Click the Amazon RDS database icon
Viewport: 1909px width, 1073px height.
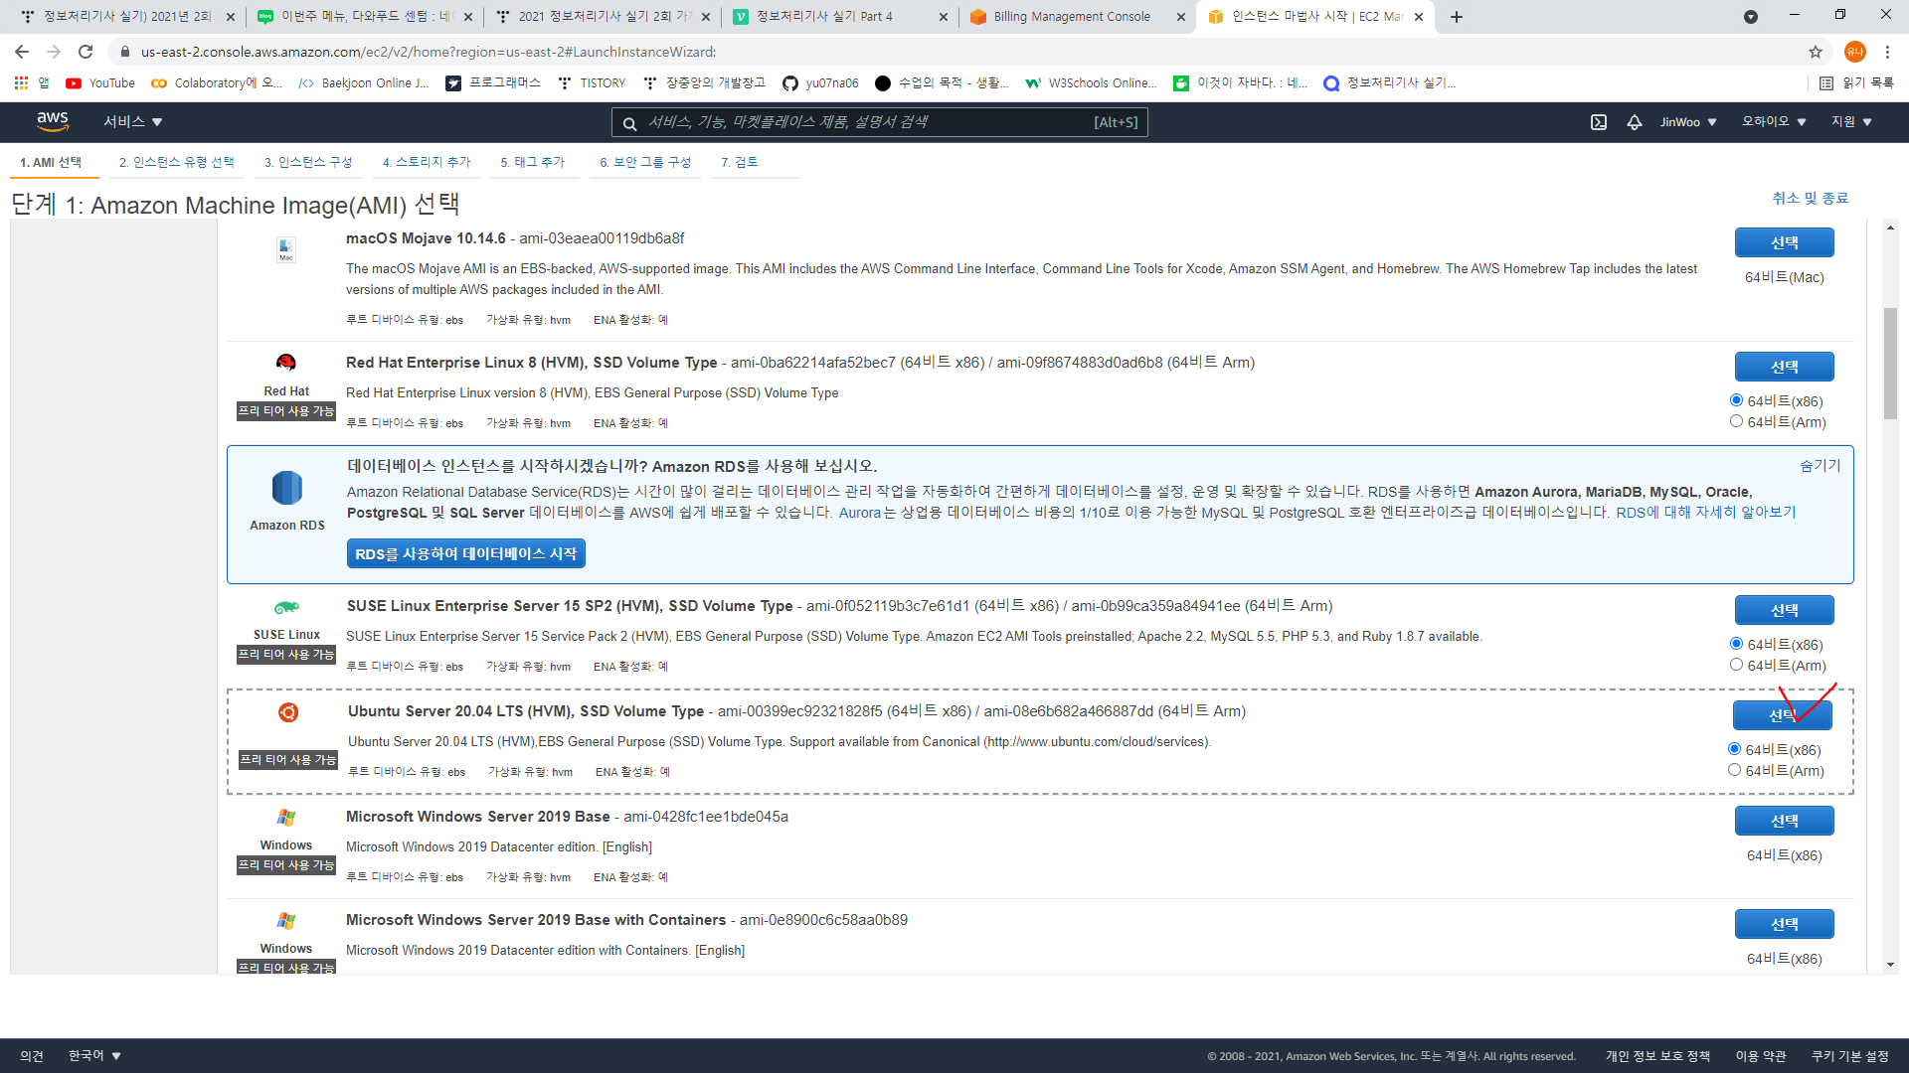[287, 488]
